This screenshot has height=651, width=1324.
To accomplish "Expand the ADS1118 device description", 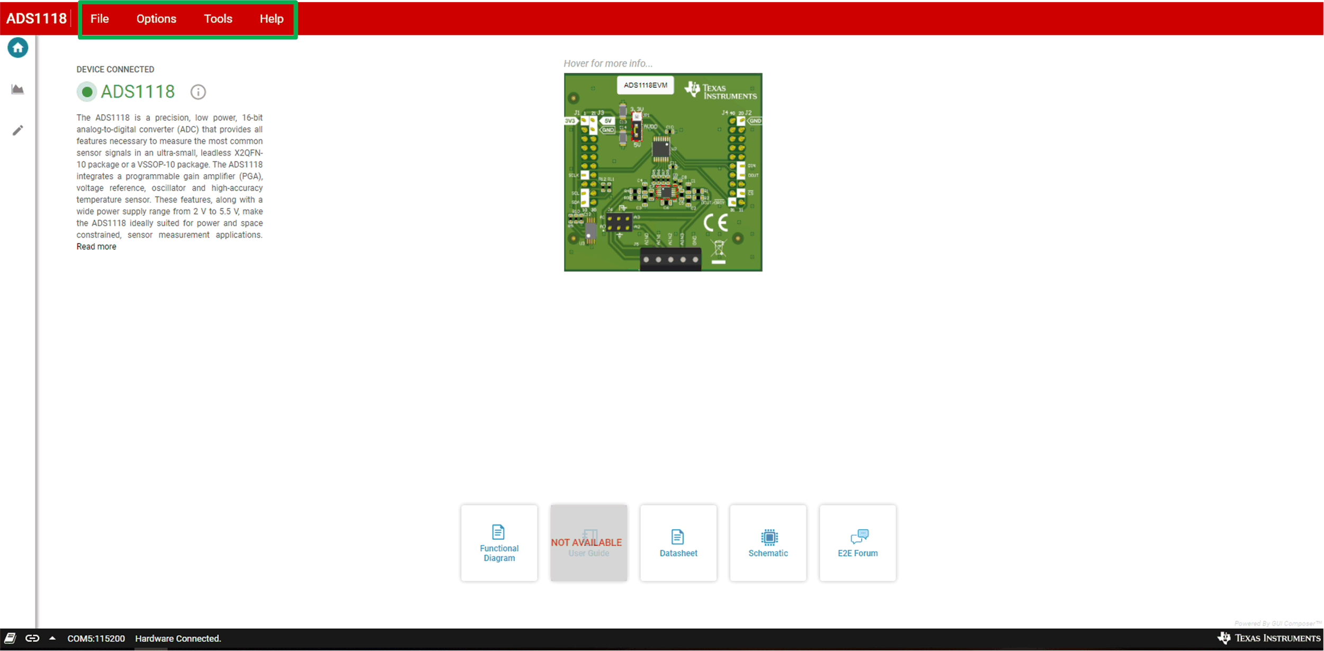I will 95,246.
